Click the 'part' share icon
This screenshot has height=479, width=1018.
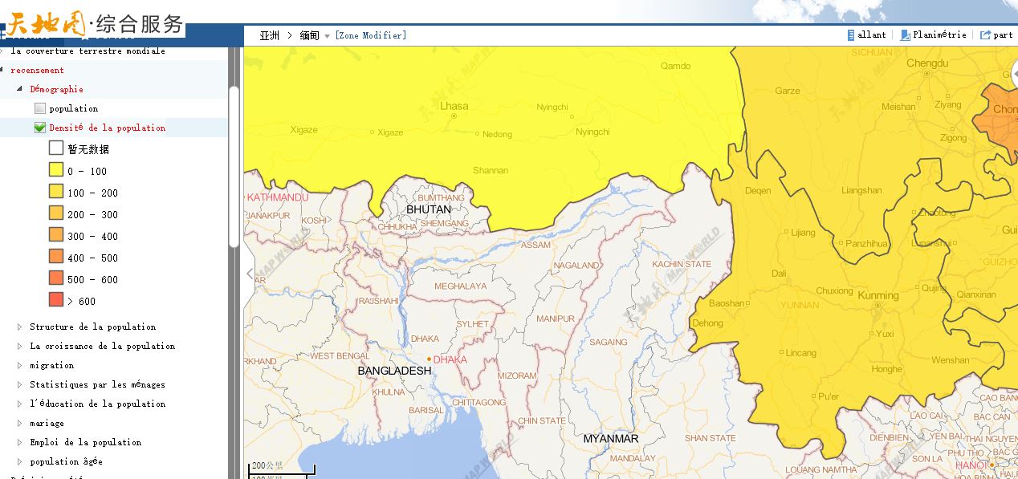(x=985, y=35)
